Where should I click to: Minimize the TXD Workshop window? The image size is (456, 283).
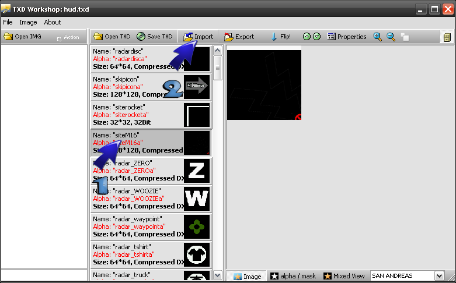[420, 9]
